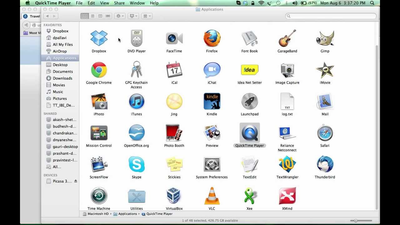
Task: Open the Action gear dropdown
Action: click(x=120, y=16)
